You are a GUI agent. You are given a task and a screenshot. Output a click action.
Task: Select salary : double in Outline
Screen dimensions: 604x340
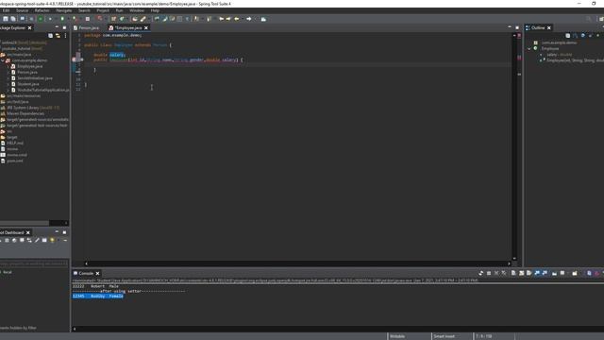[x=560, y=55]
